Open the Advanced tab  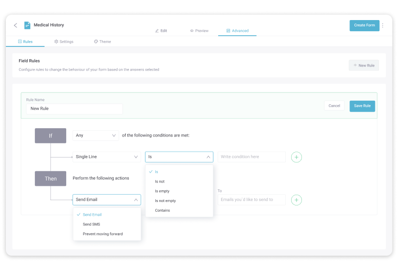[237, 31]
